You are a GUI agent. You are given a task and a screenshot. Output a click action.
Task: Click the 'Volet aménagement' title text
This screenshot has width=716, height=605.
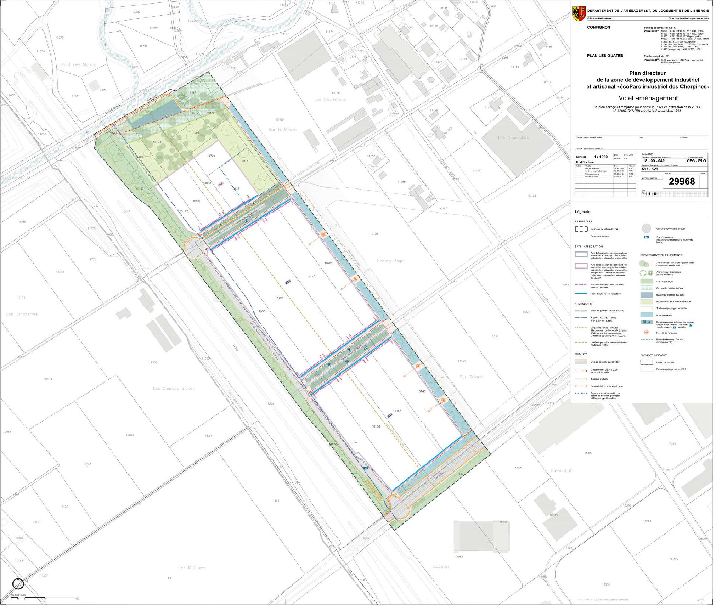[x=648, y=98]
